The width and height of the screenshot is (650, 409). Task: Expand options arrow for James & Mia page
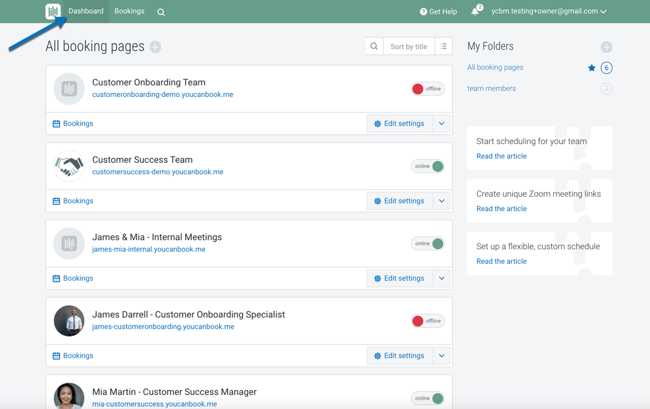pyautogui.click(x=442, y=278)
